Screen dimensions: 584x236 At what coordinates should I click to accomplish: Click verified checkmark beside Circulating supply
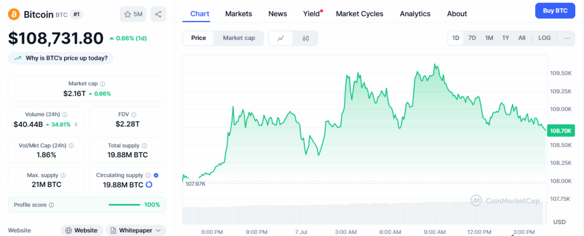pos(156,175)
